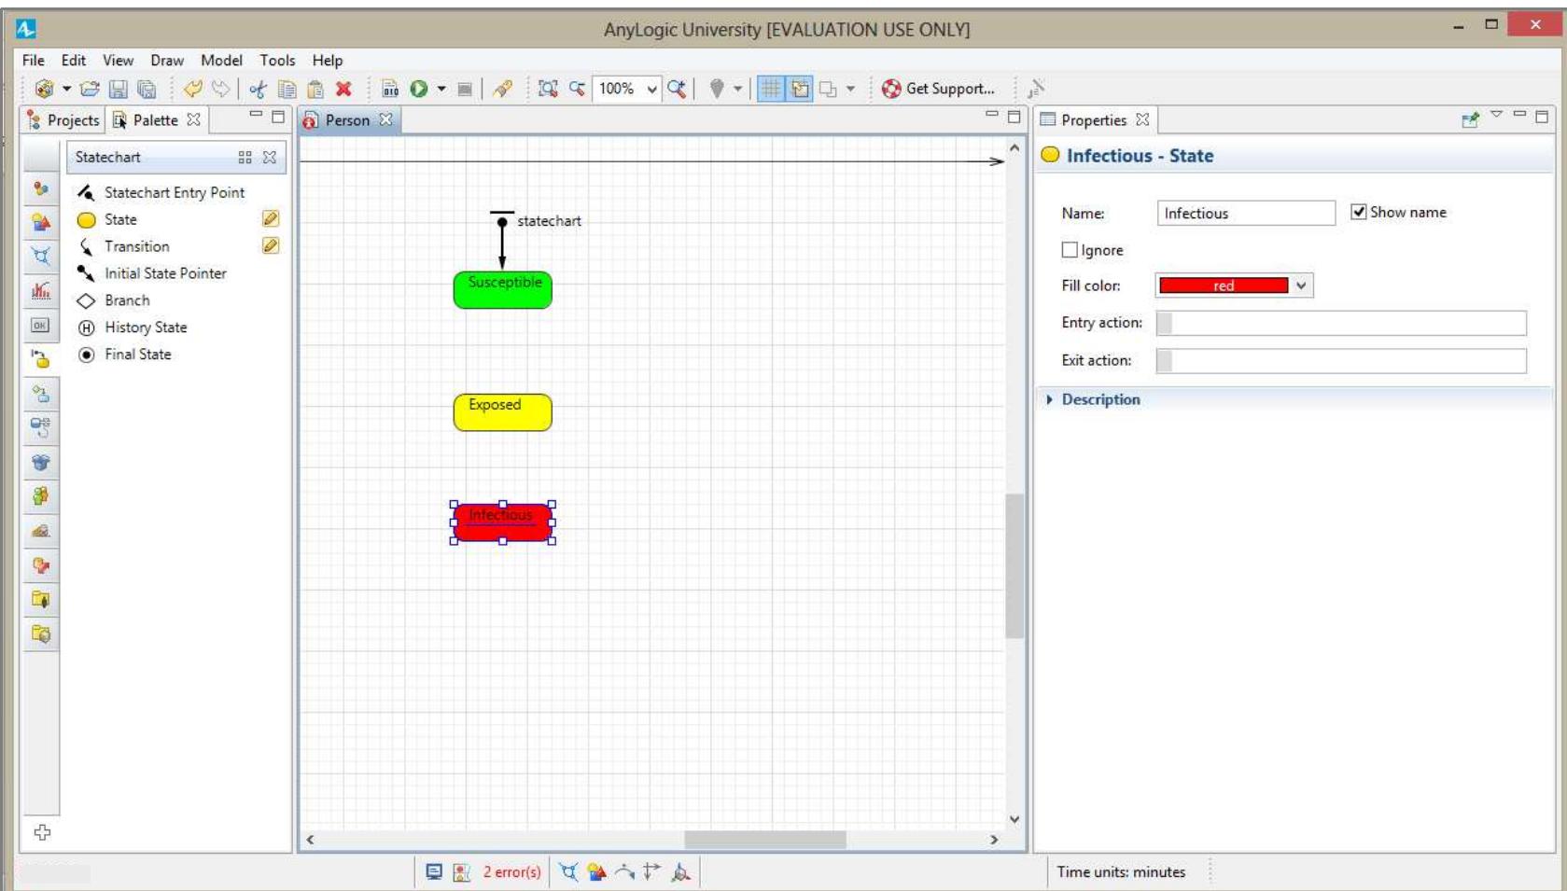Open the Draw menu
This screenshot has width=1567, height=891.
click(167, 60)
